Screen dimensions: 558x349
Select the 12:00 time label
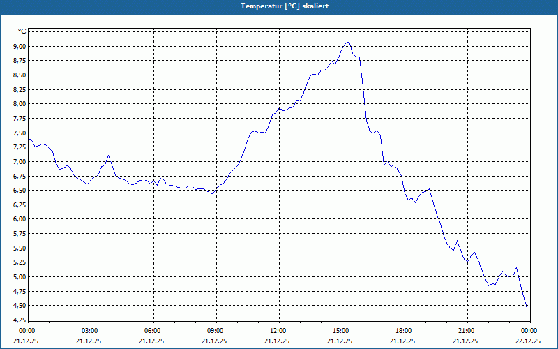pos(278,330)
